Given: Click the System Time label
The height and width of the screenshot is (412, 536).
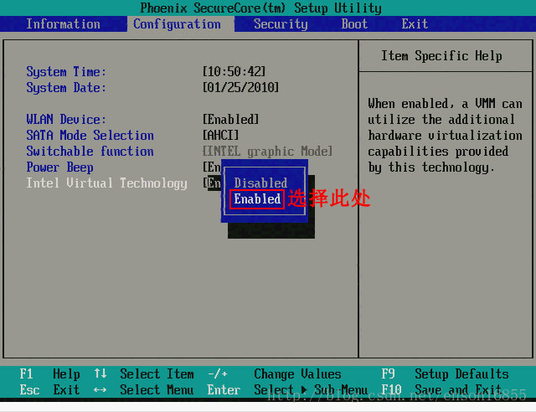Looking at the screenshot, I should (66, 72).
